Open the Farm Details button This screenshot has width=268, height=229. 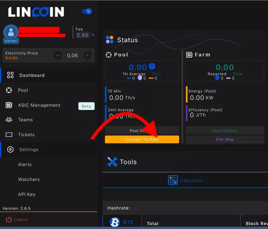(224, 131)
